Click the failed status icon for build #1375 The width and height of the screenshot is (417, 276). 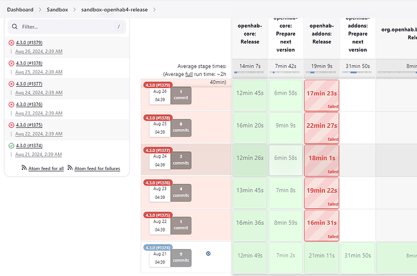click(11, 125)
